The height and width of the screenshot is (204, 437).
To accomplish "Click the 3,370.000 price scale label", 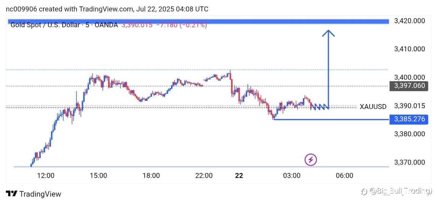I will 409,162.
